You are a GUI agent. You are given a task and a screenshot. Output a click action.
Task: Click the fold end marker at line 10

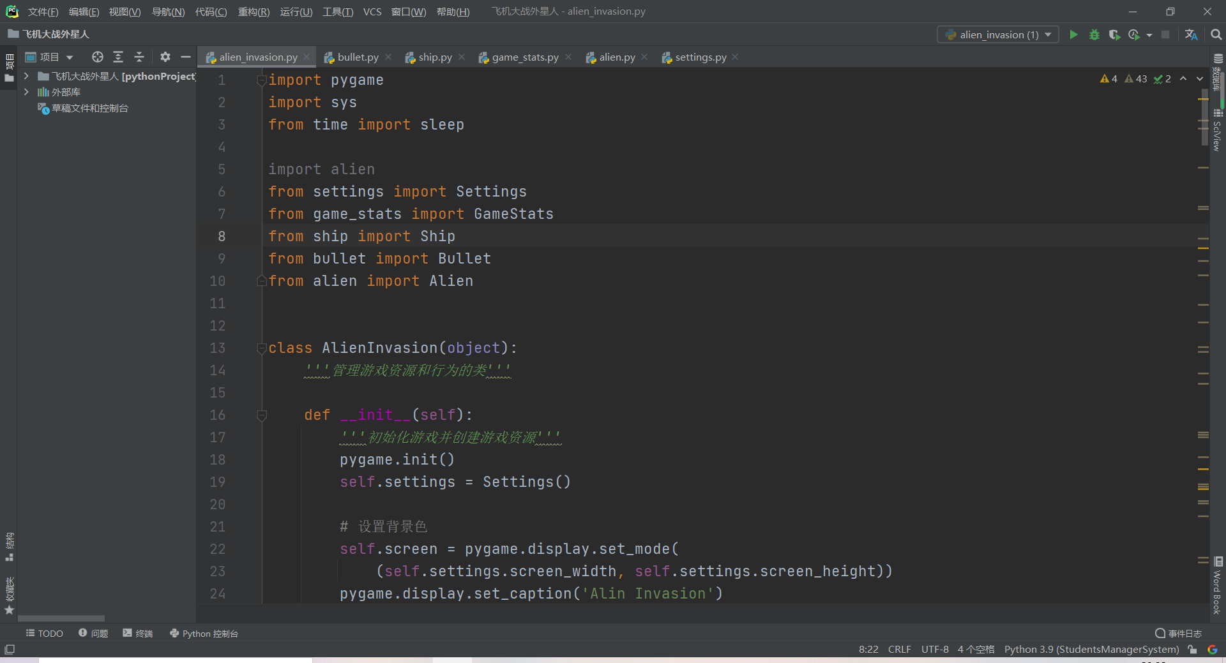261,281
